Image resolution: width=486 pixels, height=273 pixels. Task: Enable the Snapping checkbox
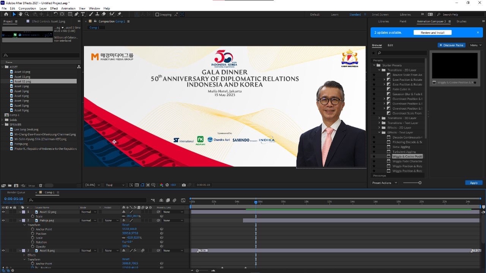coord(157,15)
